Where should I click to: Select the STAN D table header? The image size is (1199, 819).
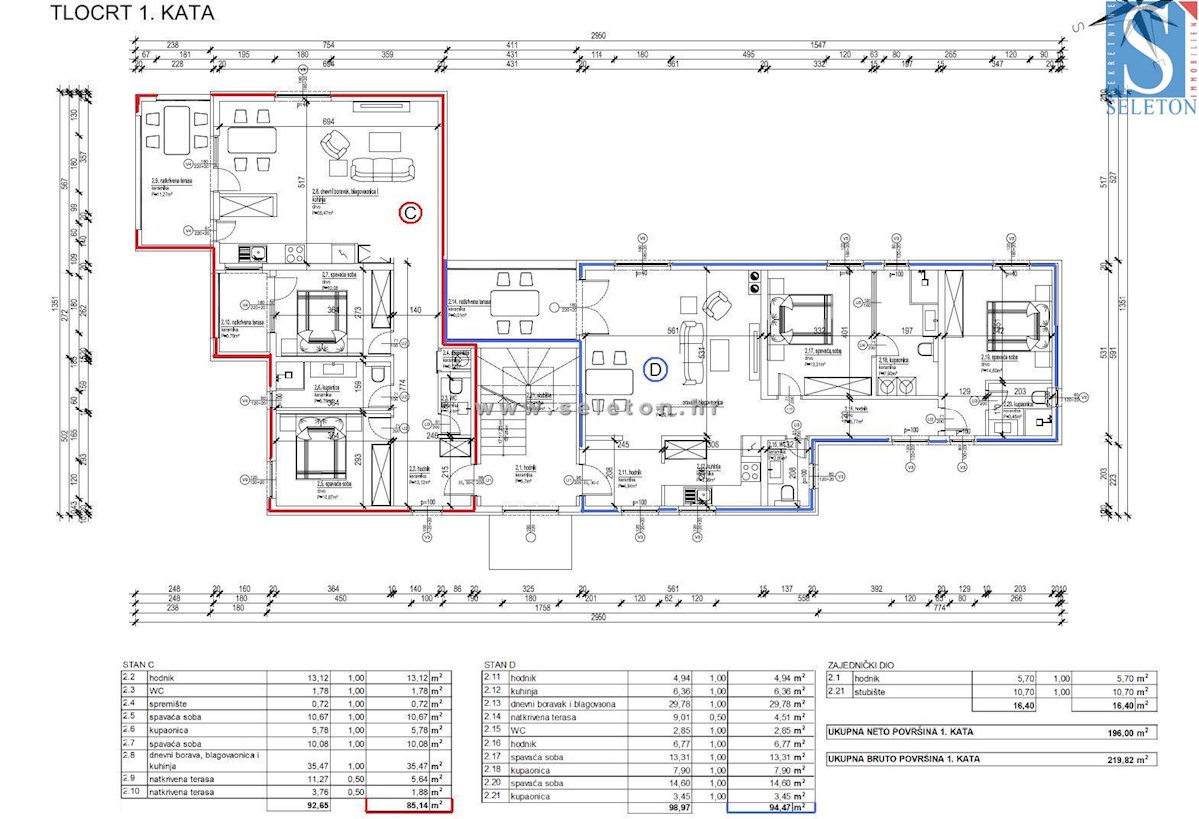(x=500, y=662)
